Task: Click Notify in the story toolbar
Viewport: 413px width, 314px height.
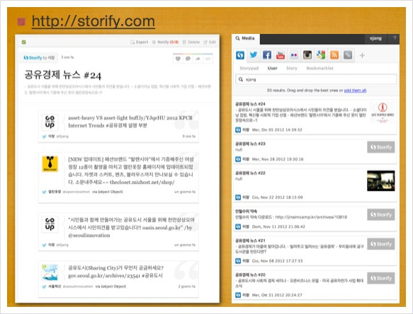Action: tap(165, 42)
